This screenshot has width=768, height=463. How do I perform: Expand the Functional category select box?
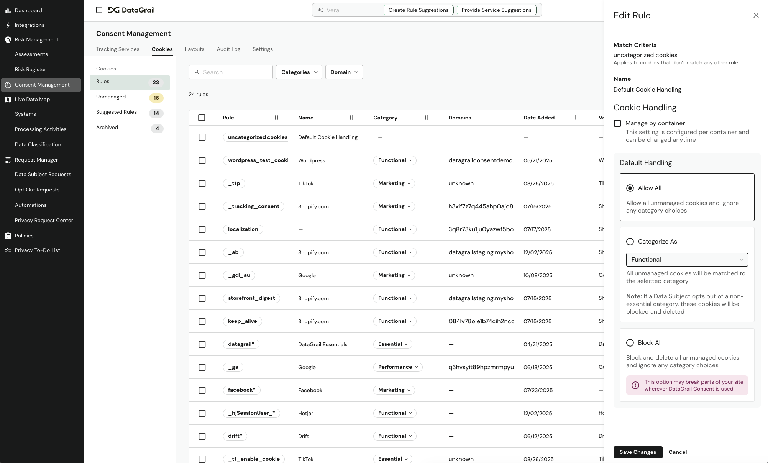[x=687, y=260]
